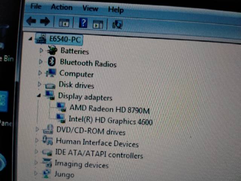Click the Forward arrow toolbar button

[45, 21]
